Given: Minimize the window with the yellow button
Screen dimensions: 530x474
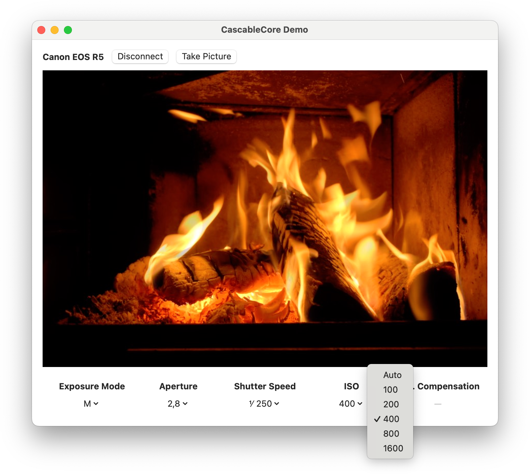Looking at the screenshot, I should (x=55, y=30).
